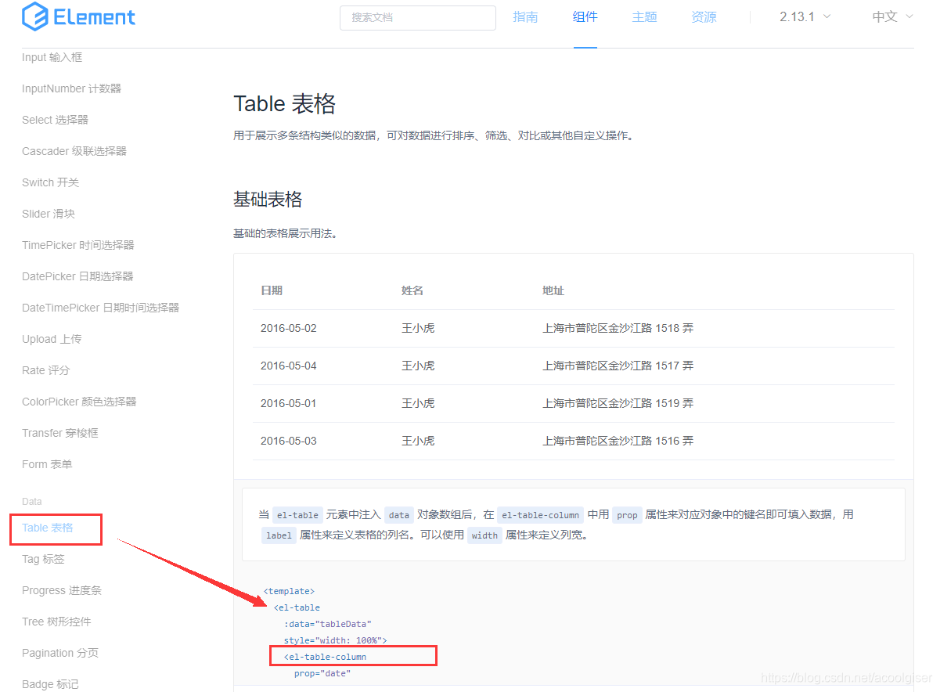The width and height of the screenshot is (940, 692).
Task: Click address cell 金沙江路 1516 弄
Action: coord(618,441)
